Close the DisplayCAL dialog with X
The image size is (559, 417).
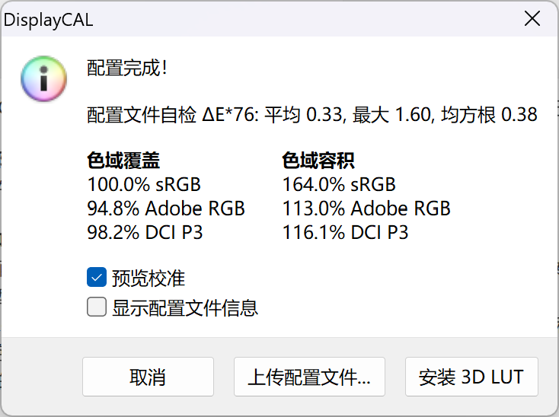pyautogui.click(x=532, y=18)
